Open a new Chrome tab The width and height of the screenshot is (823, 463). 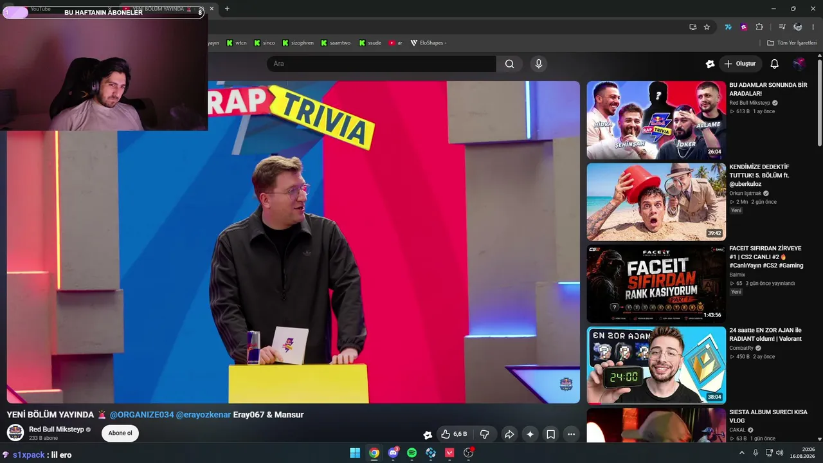pos(227,9)
